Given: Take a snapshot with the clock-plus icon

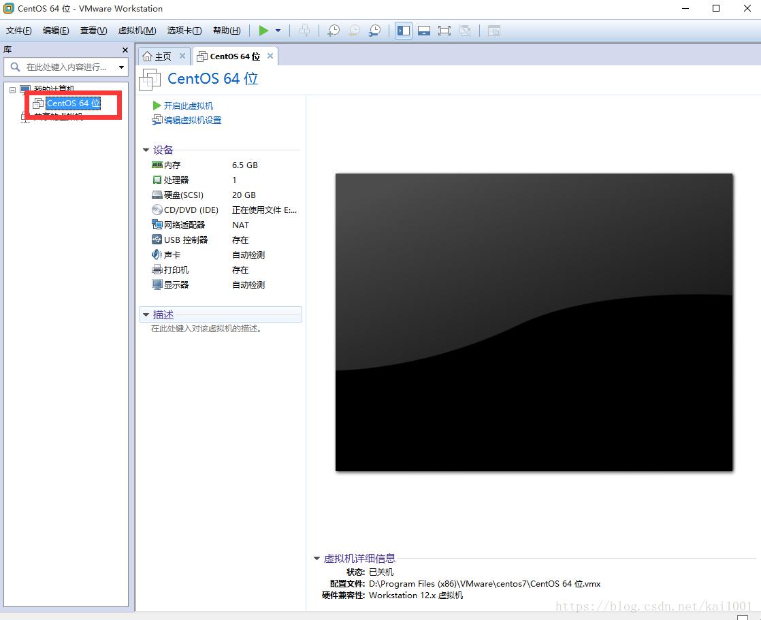Looking at the screenshot, I should [x=334, y=31].
